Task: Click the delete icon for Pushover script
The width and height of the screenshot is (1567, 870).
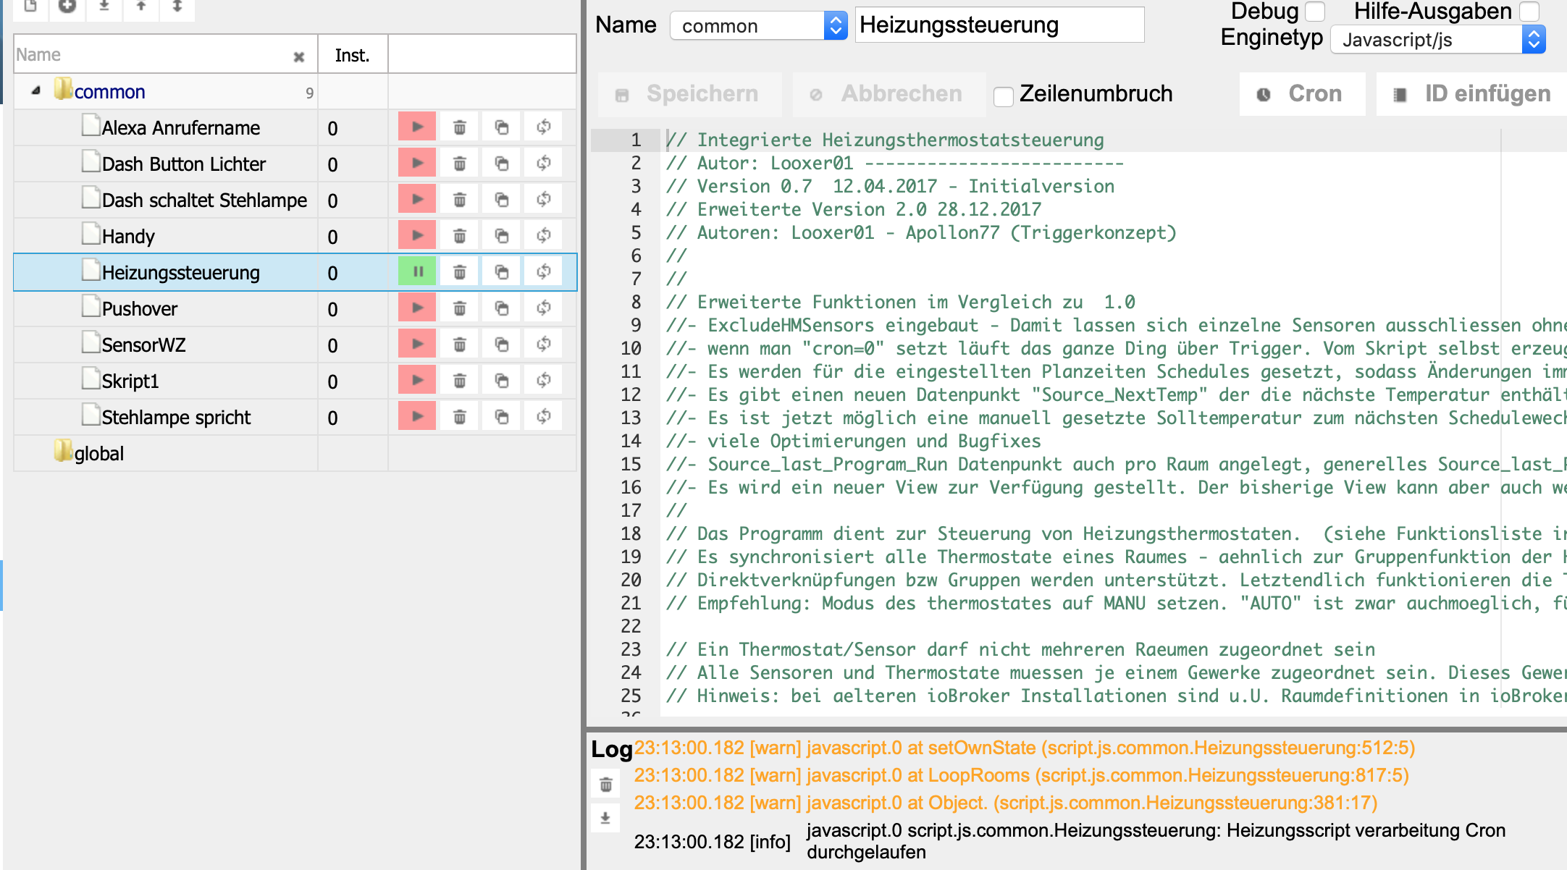Action: (x=459, y=310)
